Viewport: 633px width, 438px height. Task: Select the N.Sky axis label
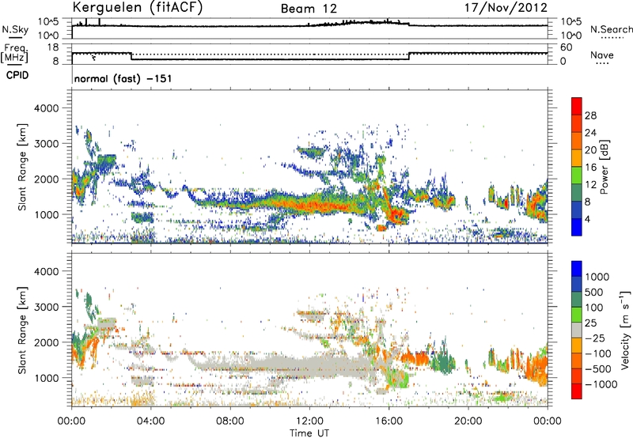point(15,29)
